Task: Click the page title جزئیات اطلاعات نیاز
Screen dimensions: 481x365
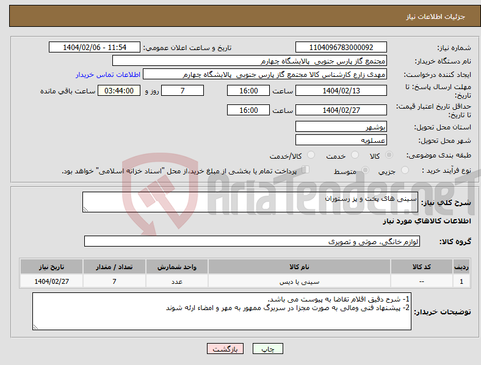Action: 435,16
